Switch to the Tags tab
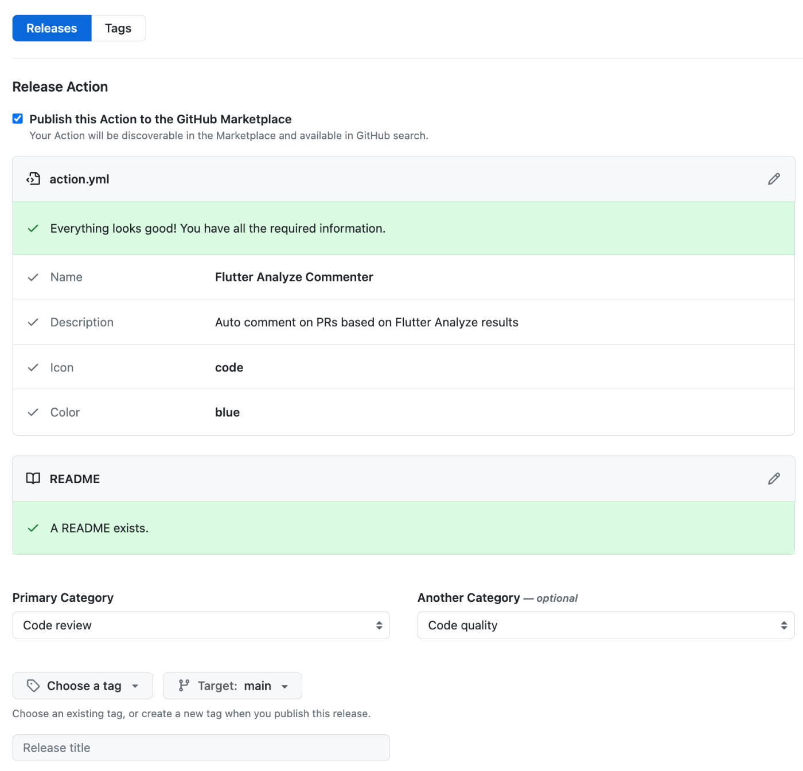This screenshot has width=803, height=771. (x=118, y=28)
